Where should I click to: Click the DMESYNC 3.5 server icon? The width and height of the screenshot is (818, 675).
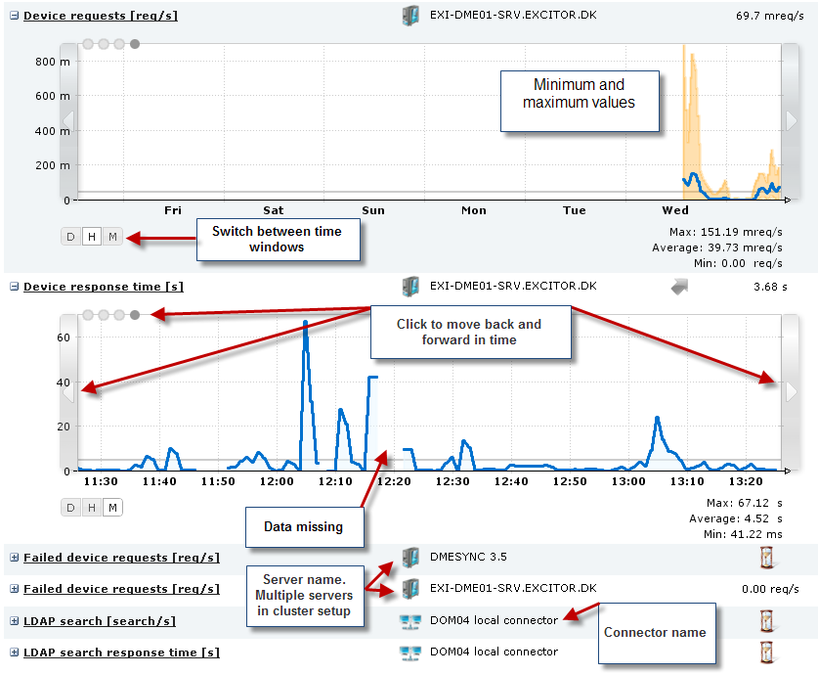click(410, 558)
